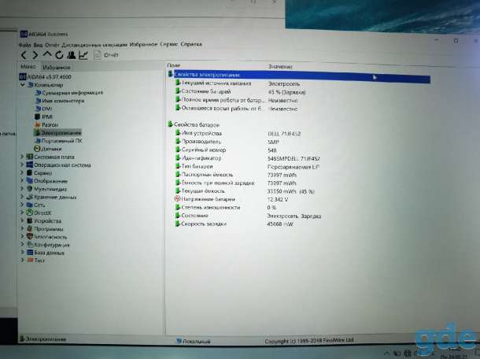
Task: Select the Состояние батарей row
Action: [x=240, y=91]
